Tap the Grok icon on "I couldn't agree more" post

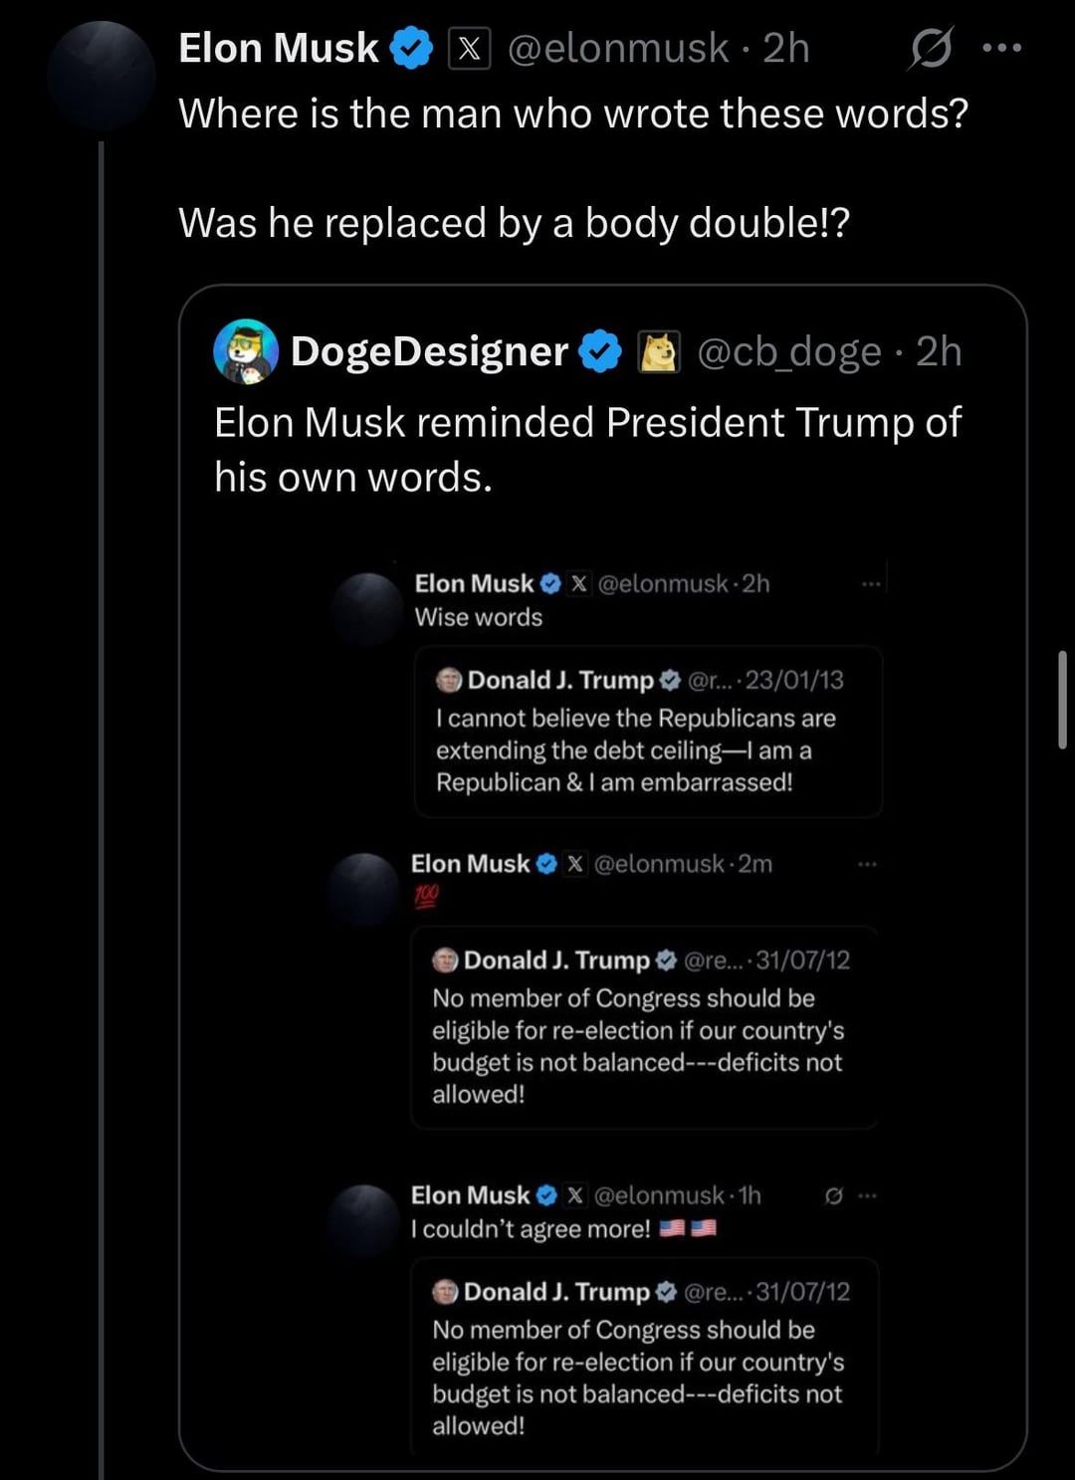pyautogui.click(x=834, y=1195)
